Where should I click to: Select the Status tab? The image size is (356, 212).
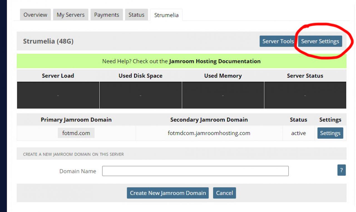(x=136, y=15)
